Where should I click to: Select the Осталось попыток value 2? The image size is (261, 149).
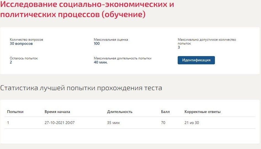pyautogui.click(x=11, y=62)
